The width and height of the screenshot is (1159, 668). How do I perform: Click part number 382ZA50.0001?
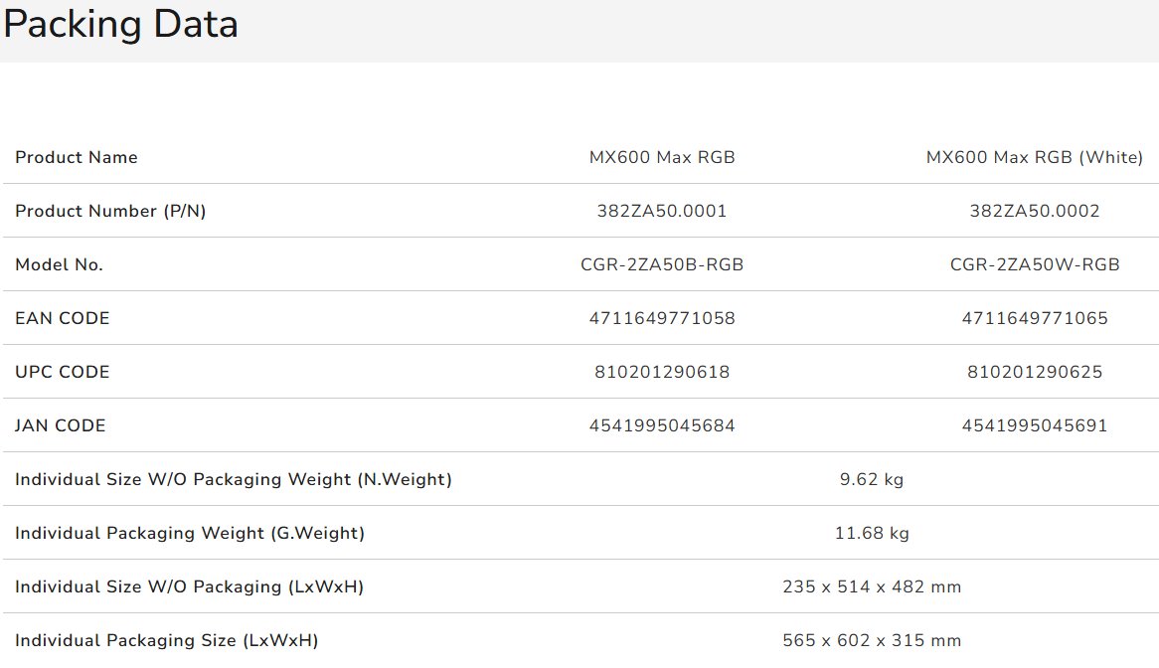pyautogui.click(x=662, y=211)
